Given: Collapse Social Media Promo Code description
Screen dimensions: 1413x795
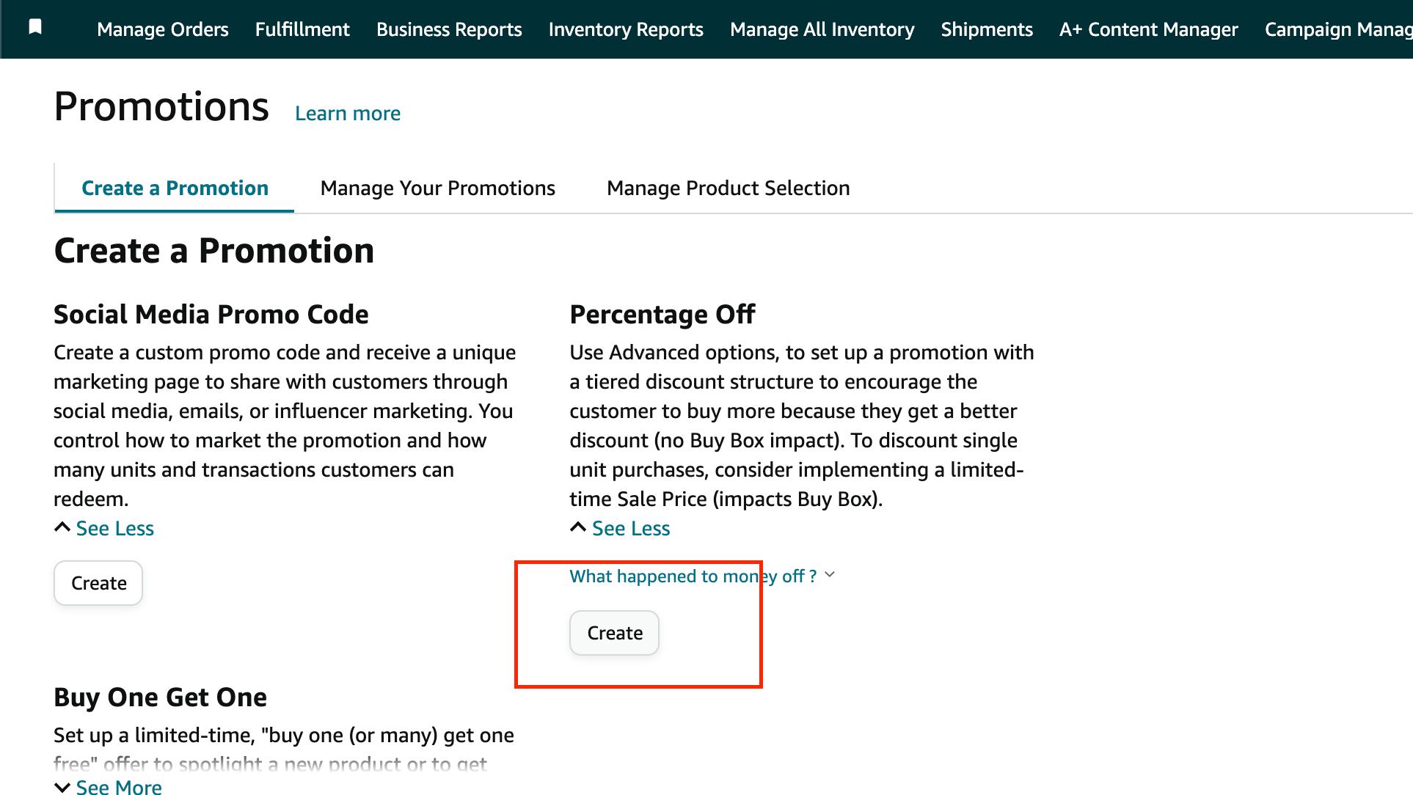Looking at the screenshot, I should [x=114, y=529].
